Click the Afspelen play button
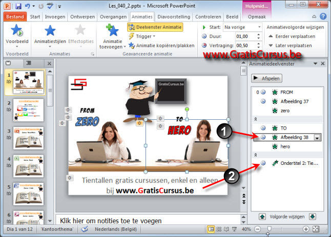This screenshot has height=237, width=331. pos(266,78)
